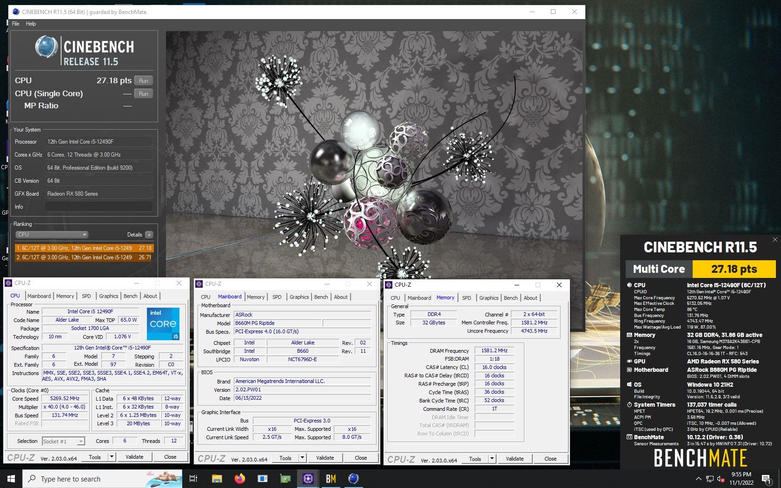Click Validate in the Memory CPU-Z window
Image resolution: width=781 pixels, height=488 pixels.
[x=515, y=459]
